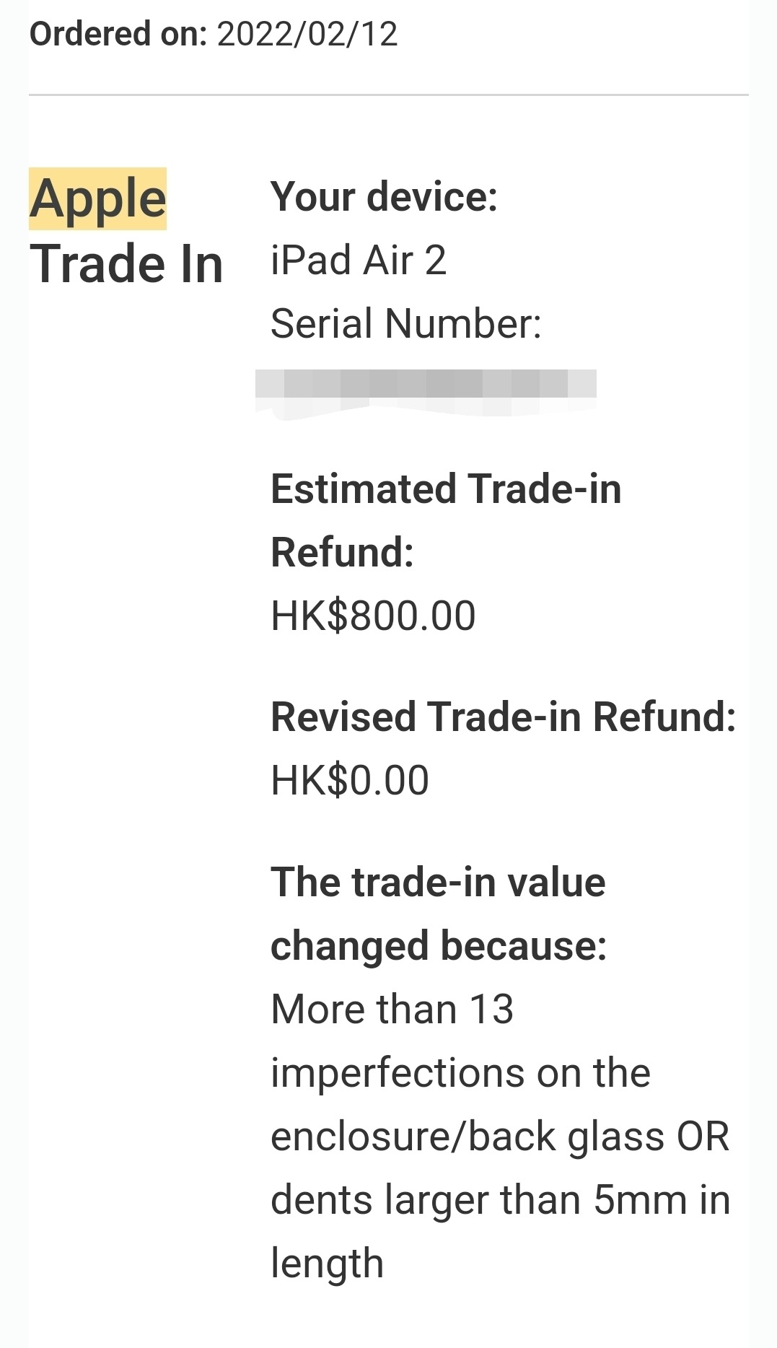Click the Your device label
The height and width of the screenshot is (1348, 777).
[384, 196]
